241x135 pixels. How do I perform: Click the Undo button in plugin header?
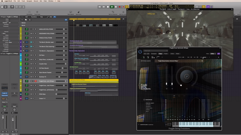click(172, 53)
